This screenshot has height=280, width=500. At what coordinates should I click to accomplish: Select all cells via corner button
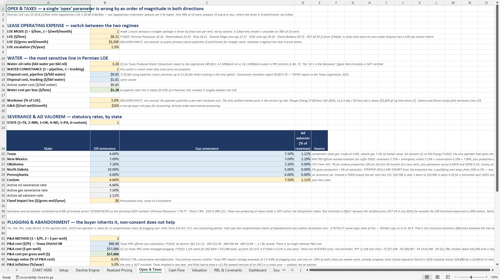click(3, 3)
